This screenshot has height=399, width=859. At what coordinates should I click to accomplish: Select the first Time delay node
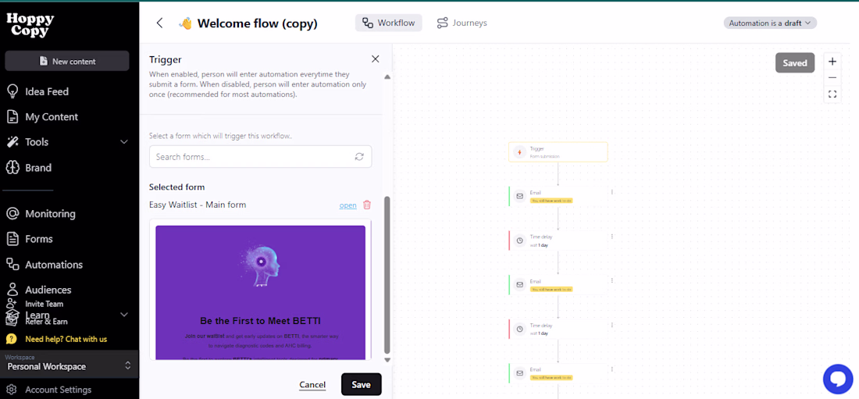coord(558,240)
